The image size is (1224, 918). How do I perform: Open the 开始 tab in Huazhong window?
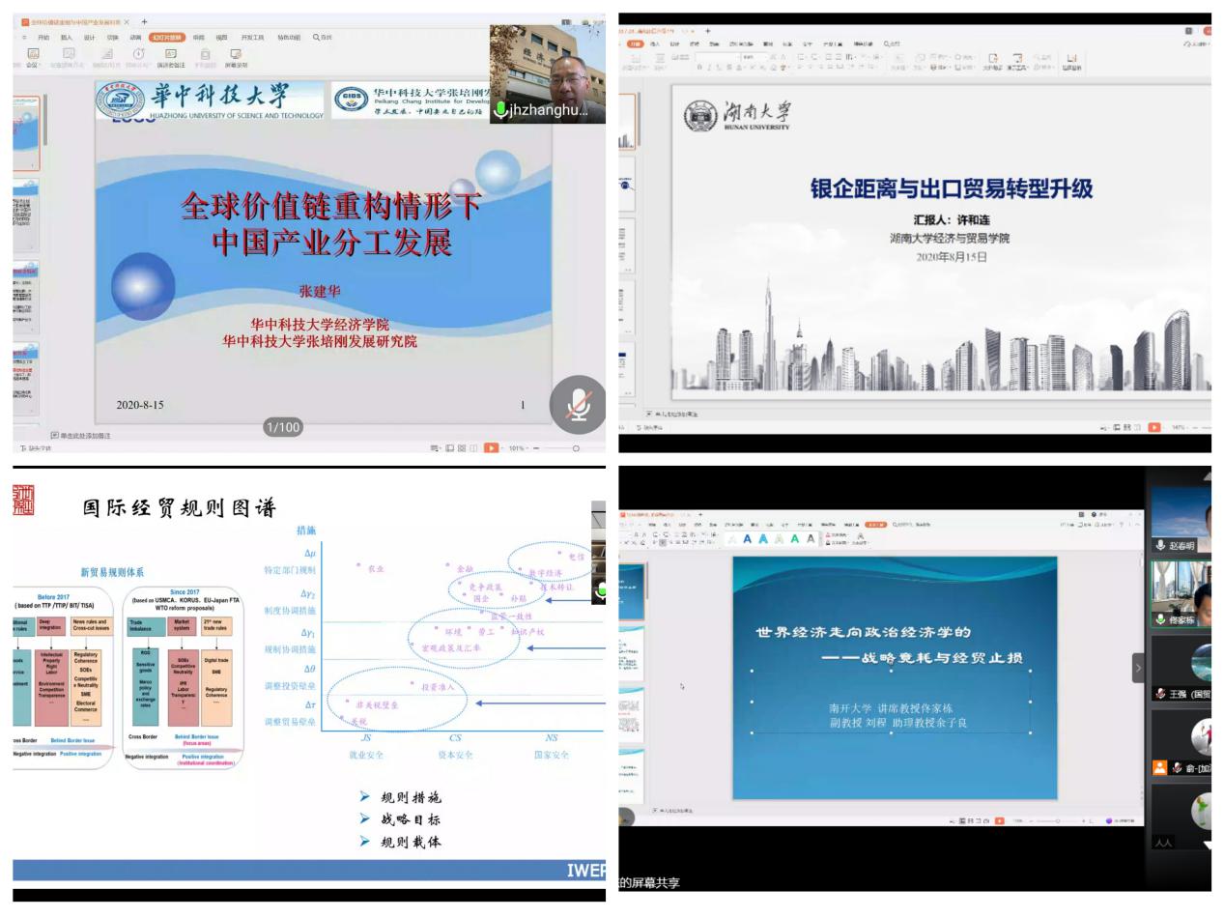(x=43, y=38)
